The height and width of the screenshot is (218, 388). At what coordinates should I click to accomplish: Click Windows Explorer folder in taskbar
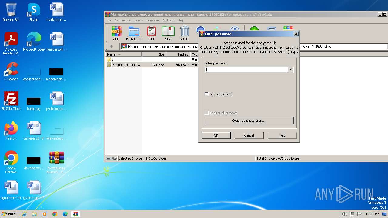34,214
